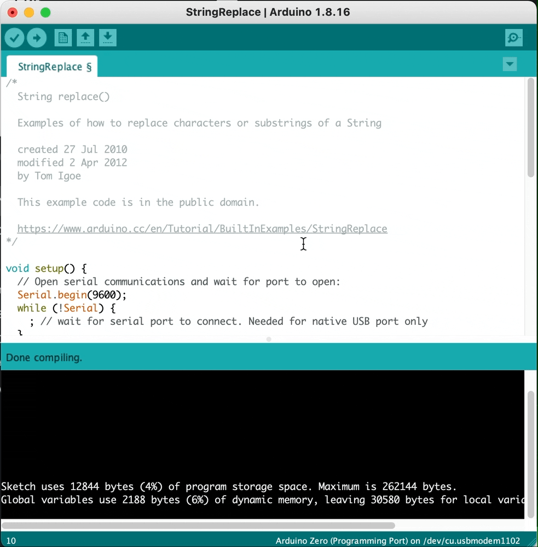
Task: Click the window title 'StringReplace | Arduino 1.8.16'
Action: tap(268, 12)
